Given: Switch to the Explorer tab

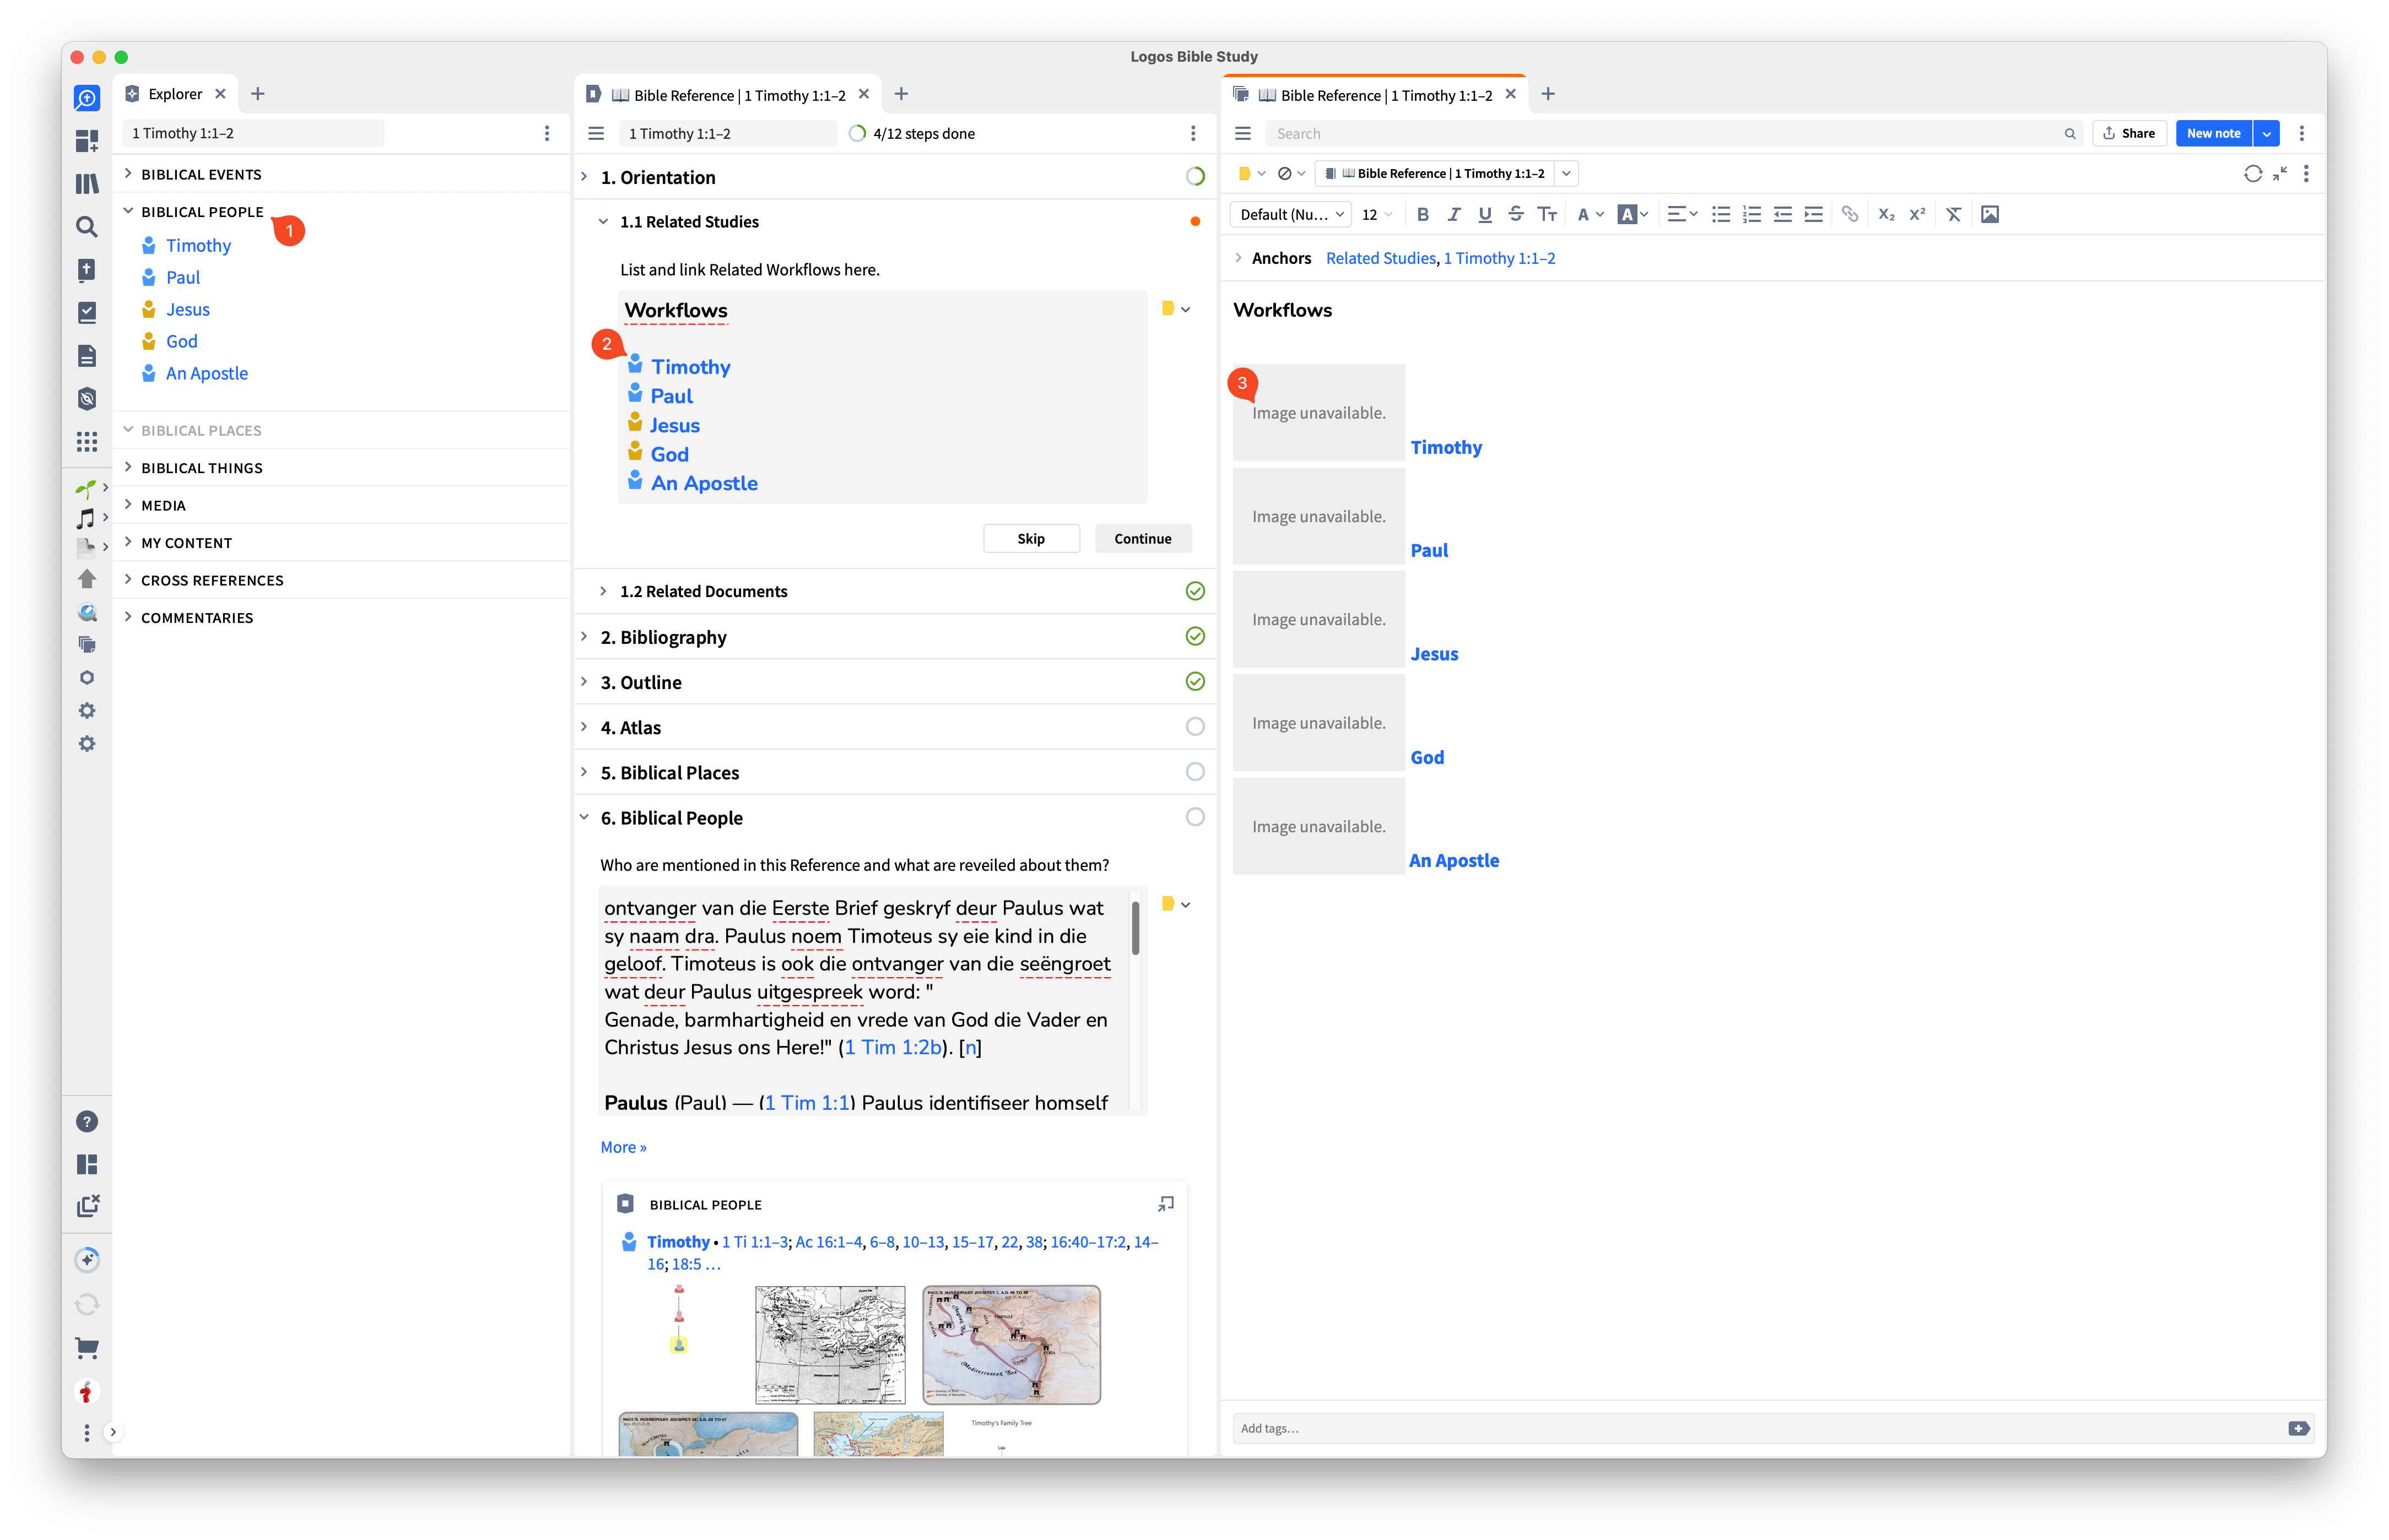Looking at the screenshot, I should click(175, 94).
